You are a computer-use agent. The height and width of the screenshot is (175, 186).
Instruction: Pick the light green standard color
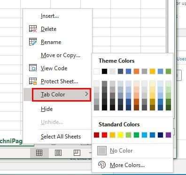pyautogui.click(x=128, y=135)
